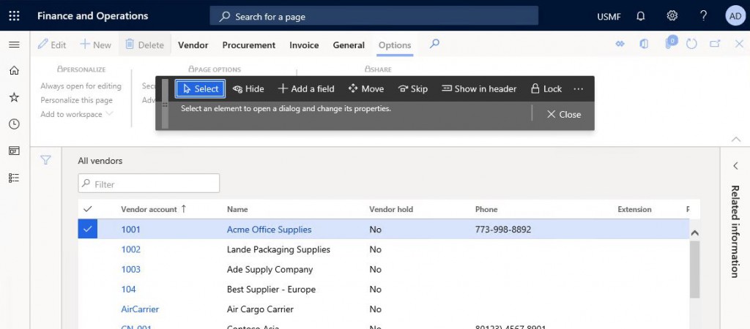The width and height of the screenshot is (750, 329).
Task: Select Best Supplier - Europe cell
Action: 271,290
